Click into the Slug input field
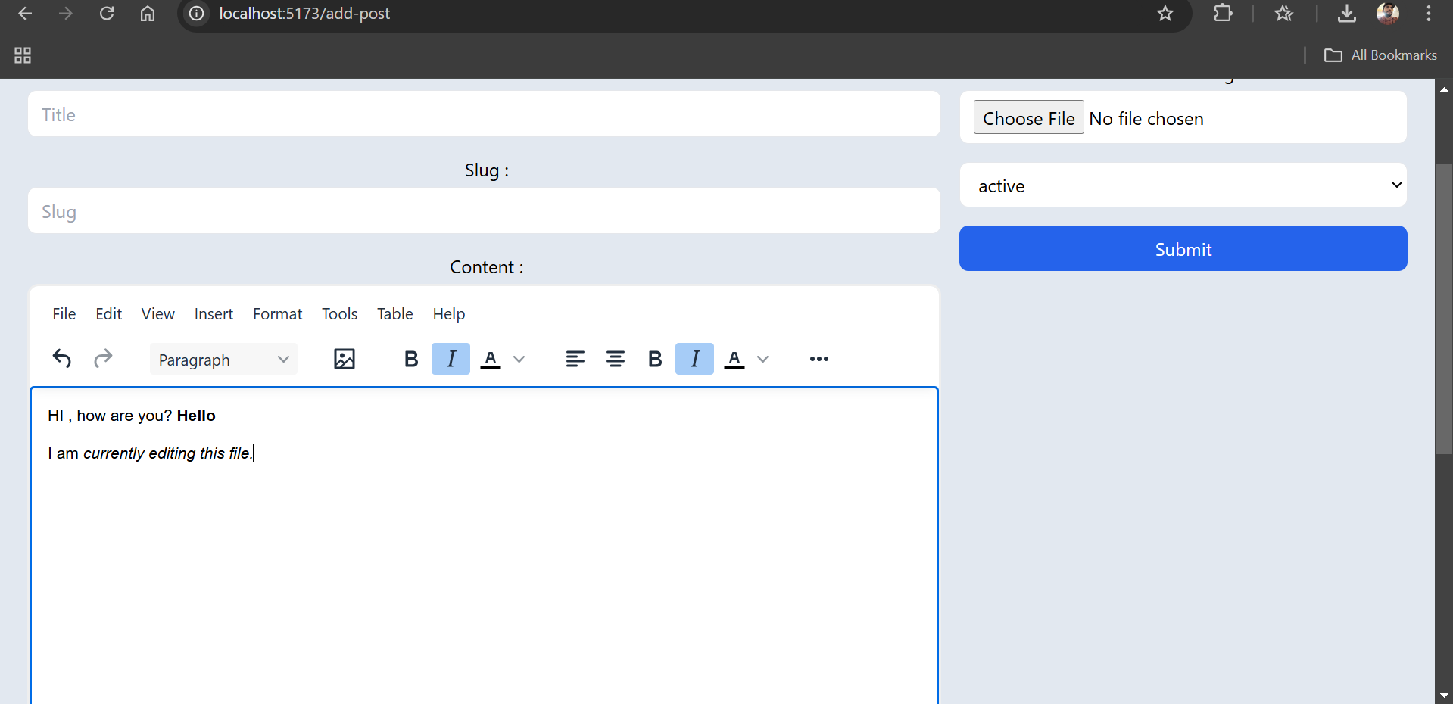Image resolution: width=1453 pixels, height=704 pixels. [x=484, y=211]
